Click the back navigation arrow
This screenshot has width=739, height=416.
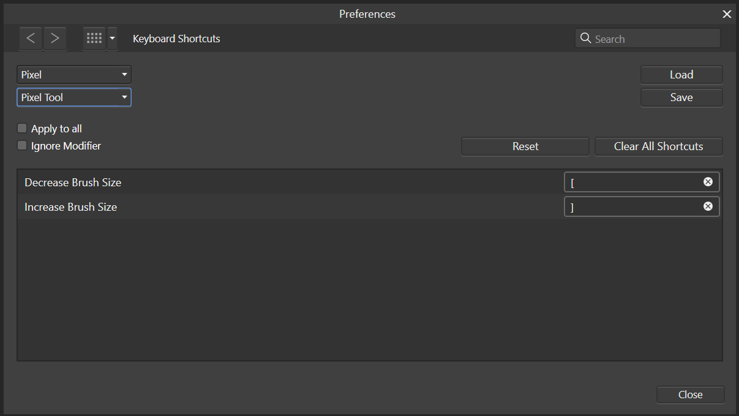[31, 38]
